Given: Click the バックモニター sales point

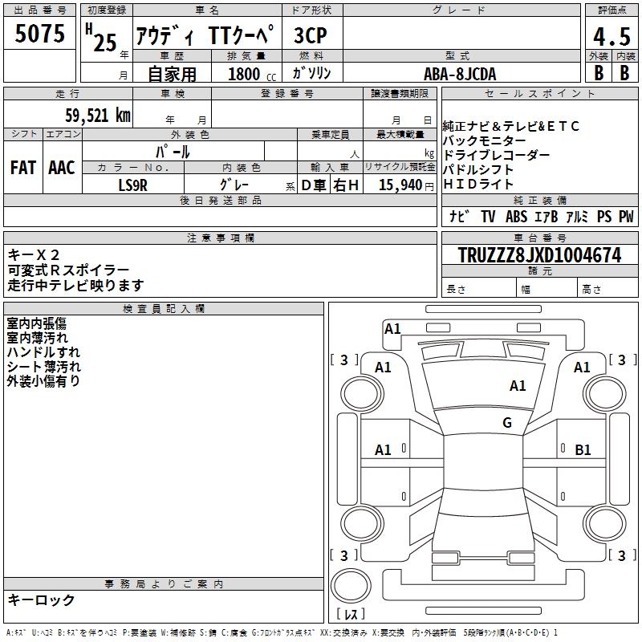Looking at the screenshot, I should [x=485, y=140].
